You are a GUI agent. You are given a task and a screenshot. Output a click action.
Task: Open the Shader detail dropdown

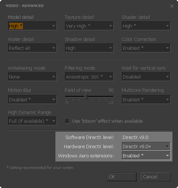[146, 26]
